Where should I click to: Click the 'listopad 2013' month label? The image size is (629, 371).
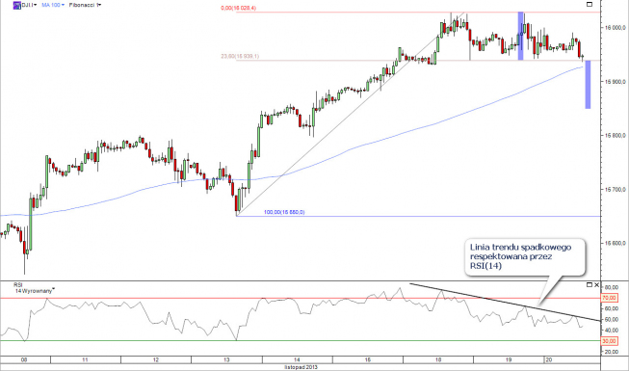pos(301,367)
